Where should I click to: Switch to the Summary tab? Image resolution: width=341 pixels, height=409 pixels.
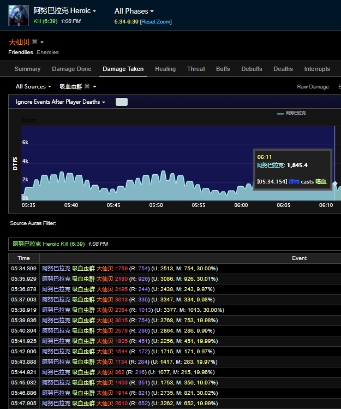pyautogui.click(x=27, y=69)
